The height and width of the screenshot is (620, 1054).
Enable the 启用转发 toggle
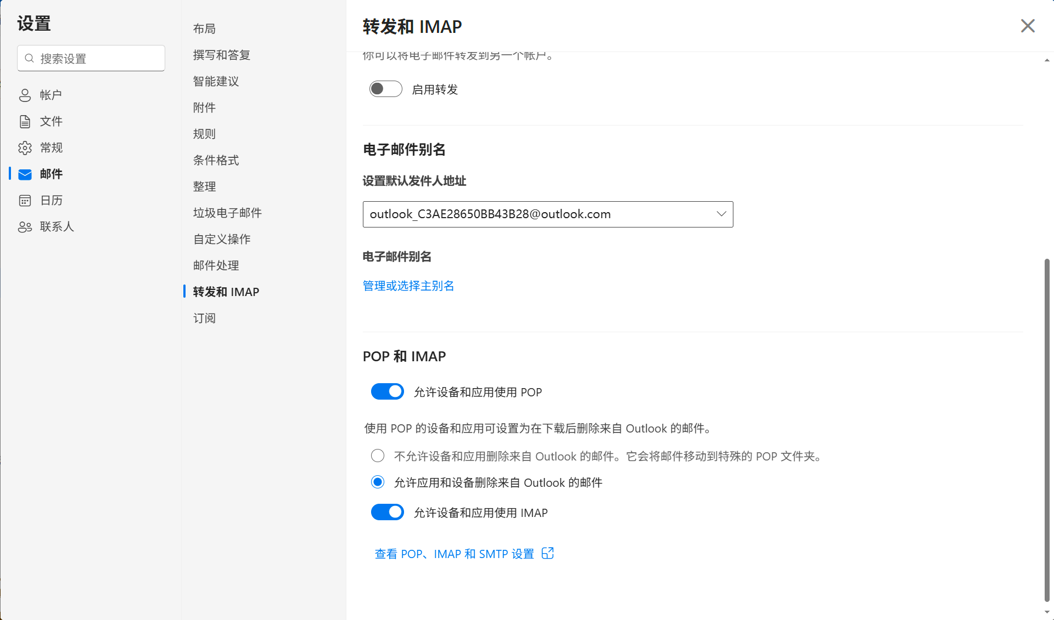[385, 89]
